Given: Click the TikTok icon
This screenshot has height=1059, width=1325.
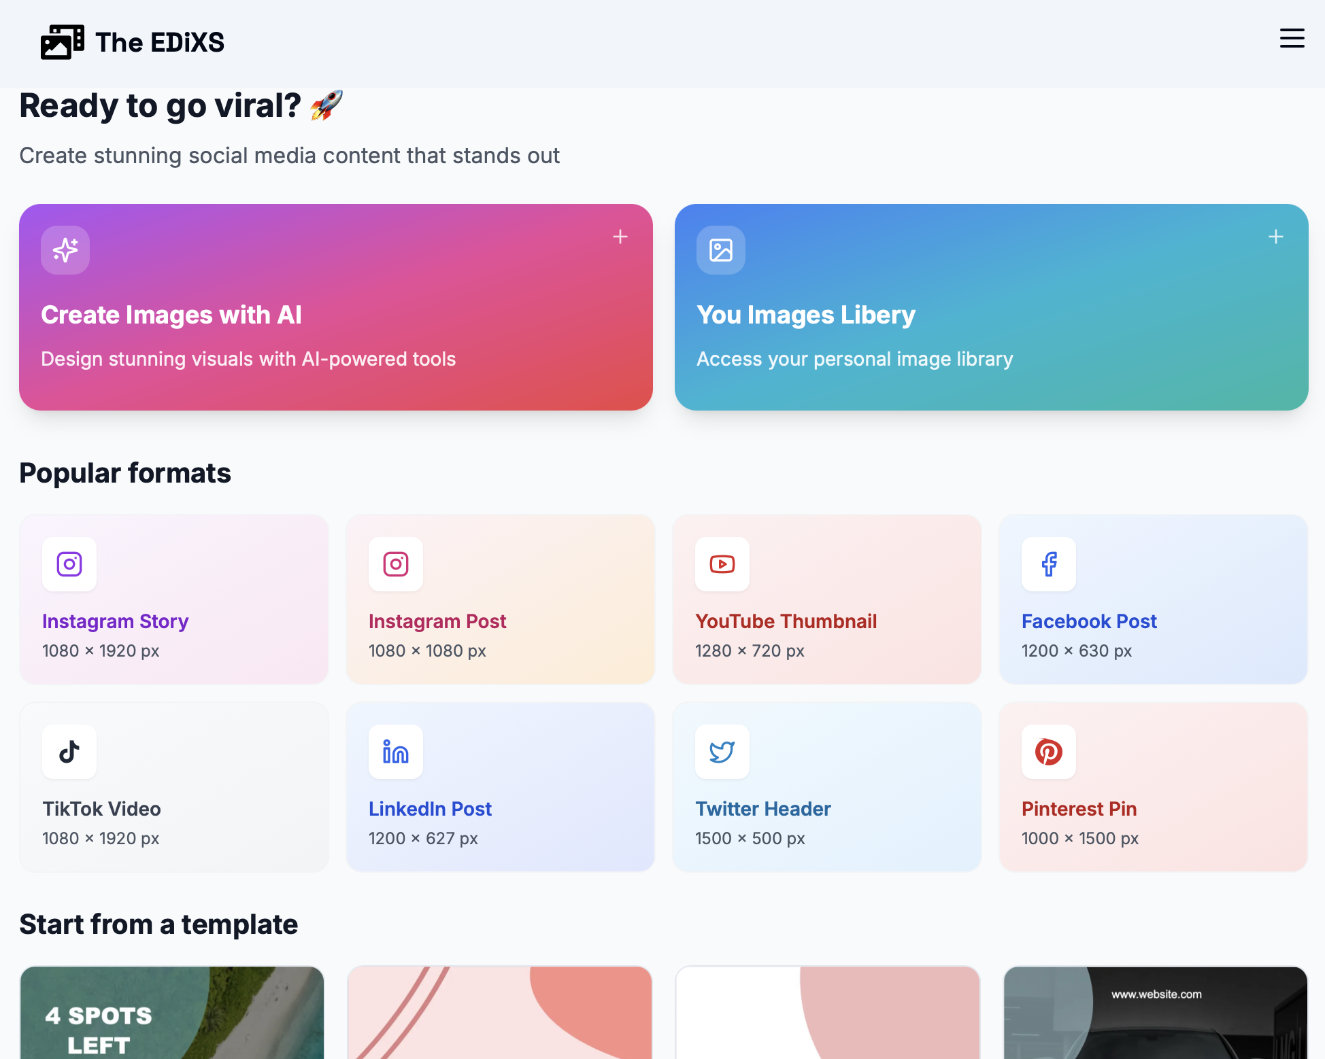Looking at the screenshot, I should pos(69,752).
